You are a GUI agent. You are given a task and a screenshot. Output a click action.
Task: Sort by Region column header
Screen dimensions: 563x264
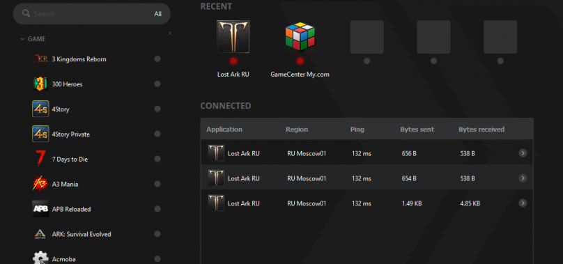tap(297, 130)
